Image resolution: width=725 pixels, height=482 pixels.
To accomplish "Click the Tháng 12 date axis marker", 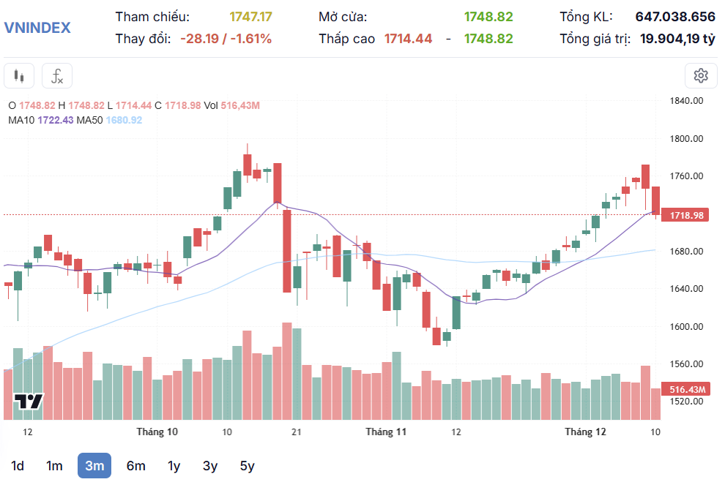I will pos(585,432).
